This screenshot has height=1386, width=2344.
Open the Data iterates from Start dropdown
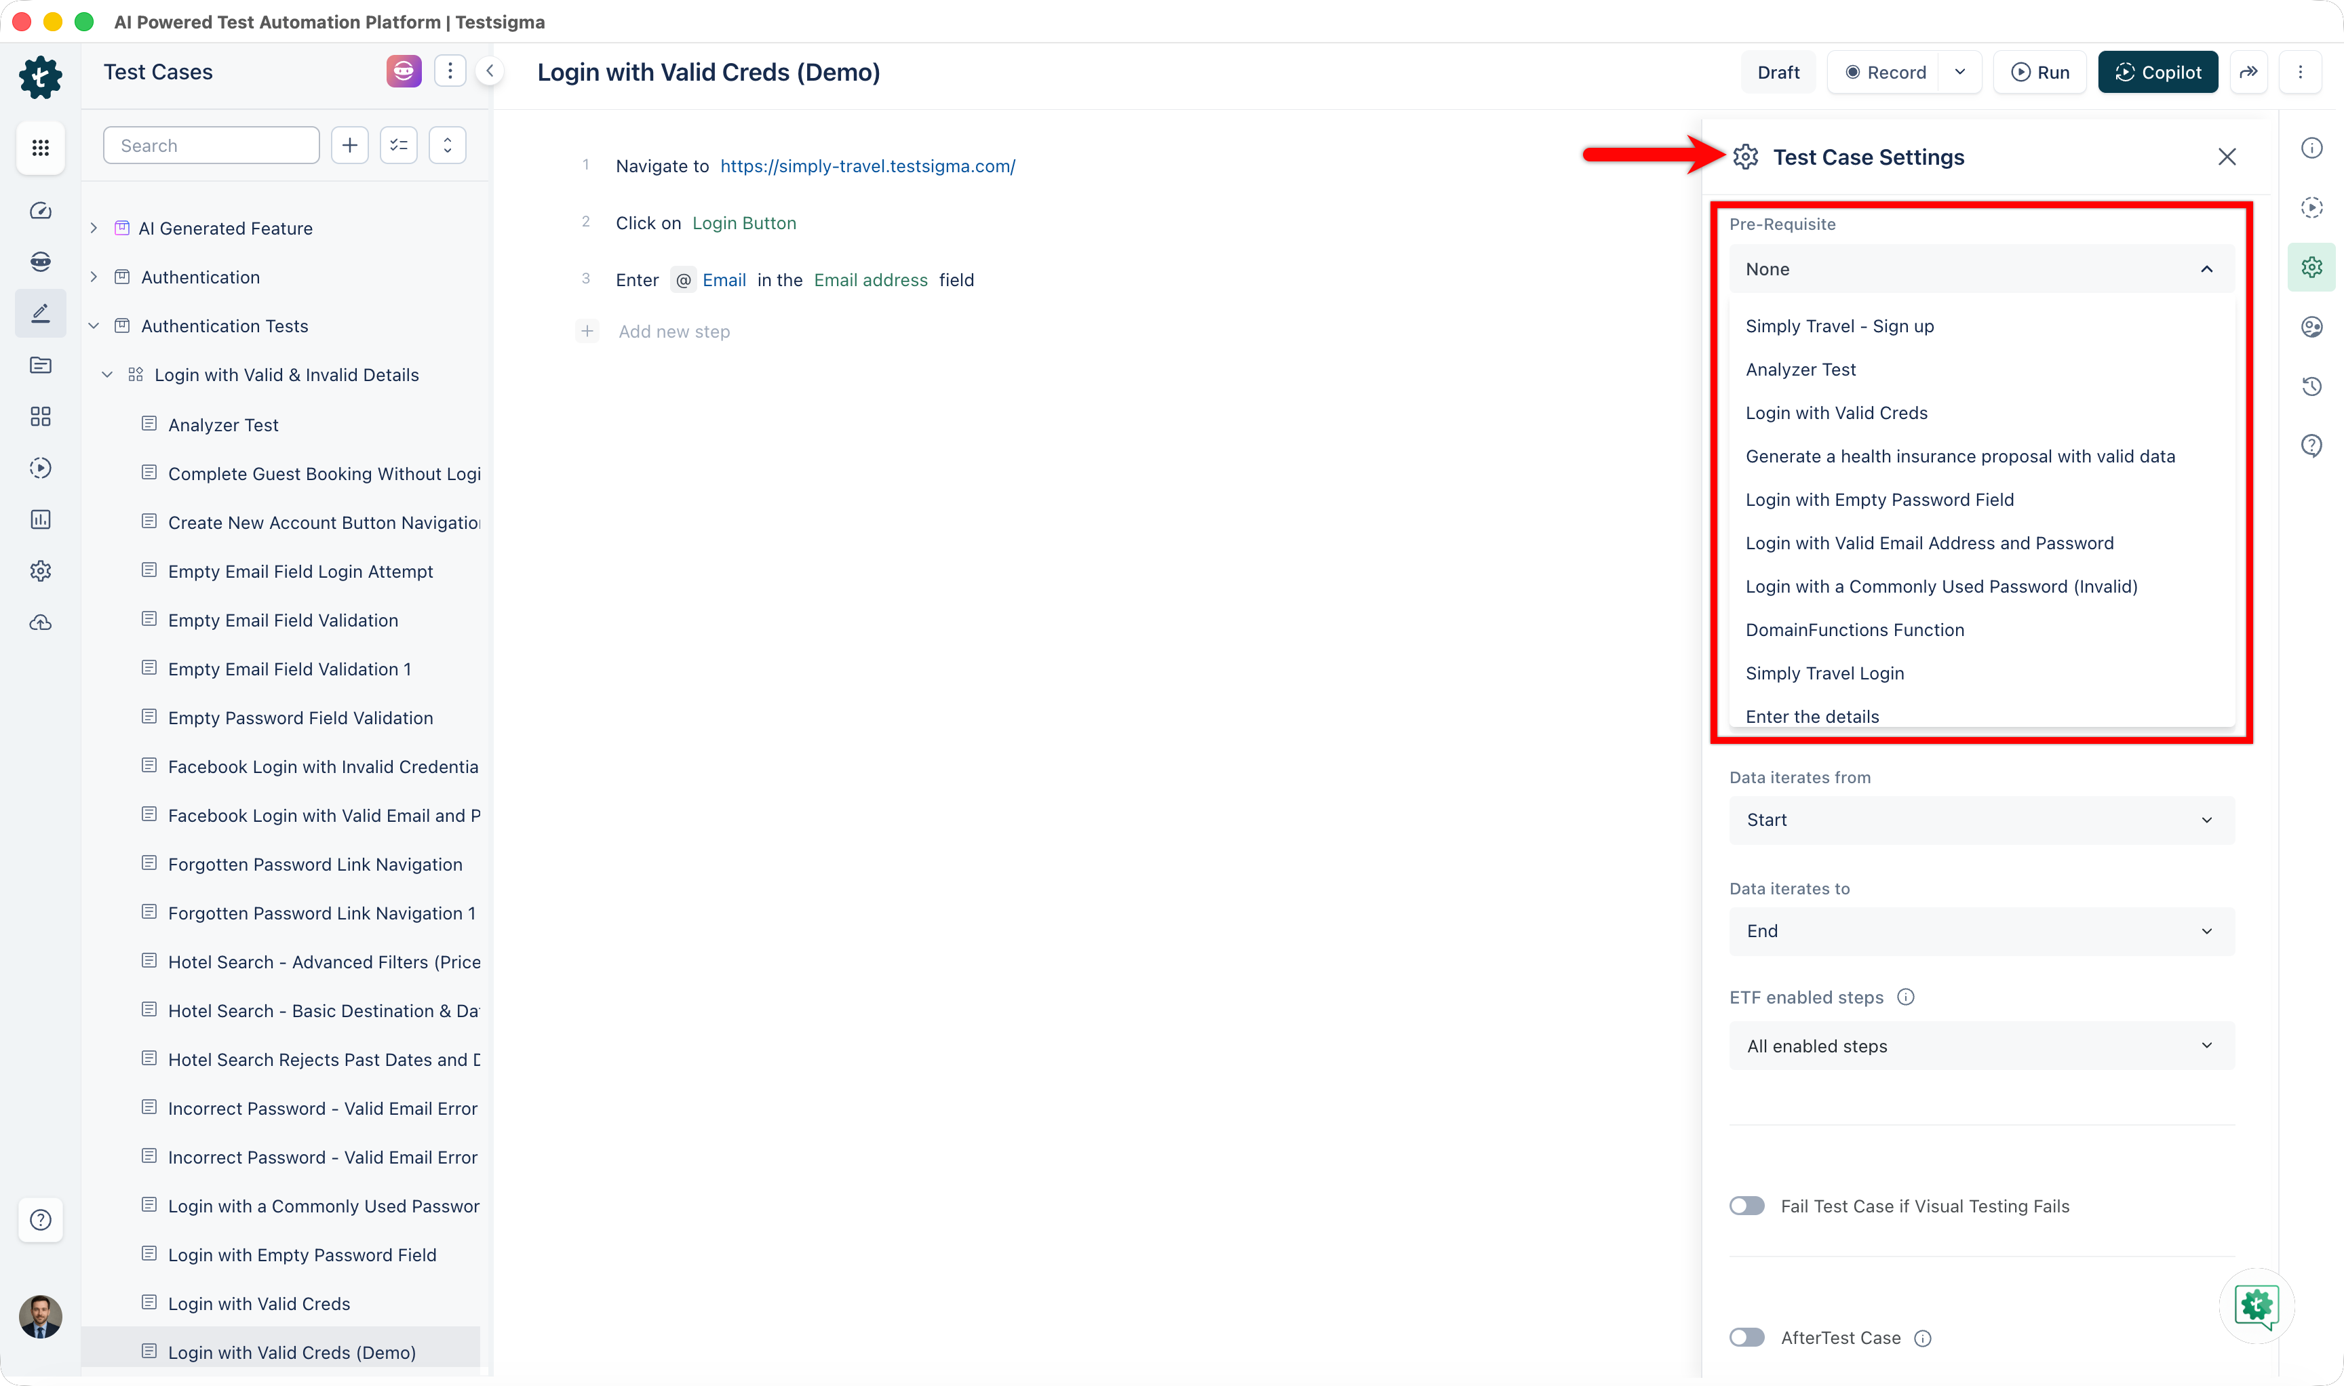[x=1982, y=820]
